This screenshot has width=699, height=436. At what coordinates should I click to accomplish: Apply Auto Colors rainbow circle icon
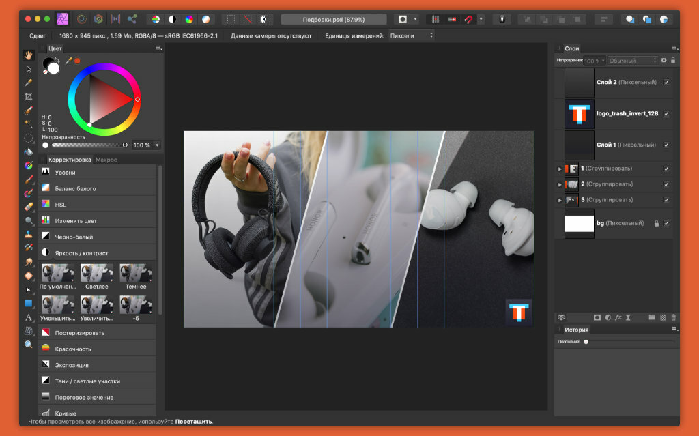[189, 20]
